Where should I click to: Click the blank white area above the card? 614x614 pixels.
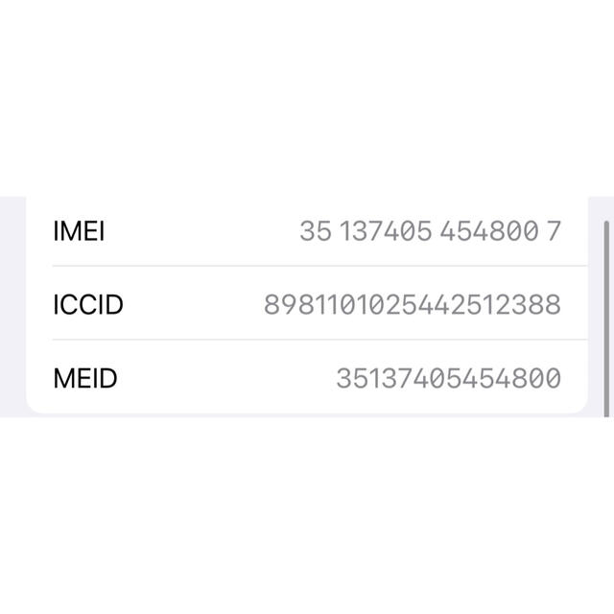tap(307, 98)
